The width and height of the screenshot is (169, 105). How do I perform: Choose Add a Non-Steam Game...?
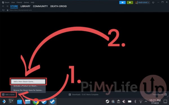(28, 81)
